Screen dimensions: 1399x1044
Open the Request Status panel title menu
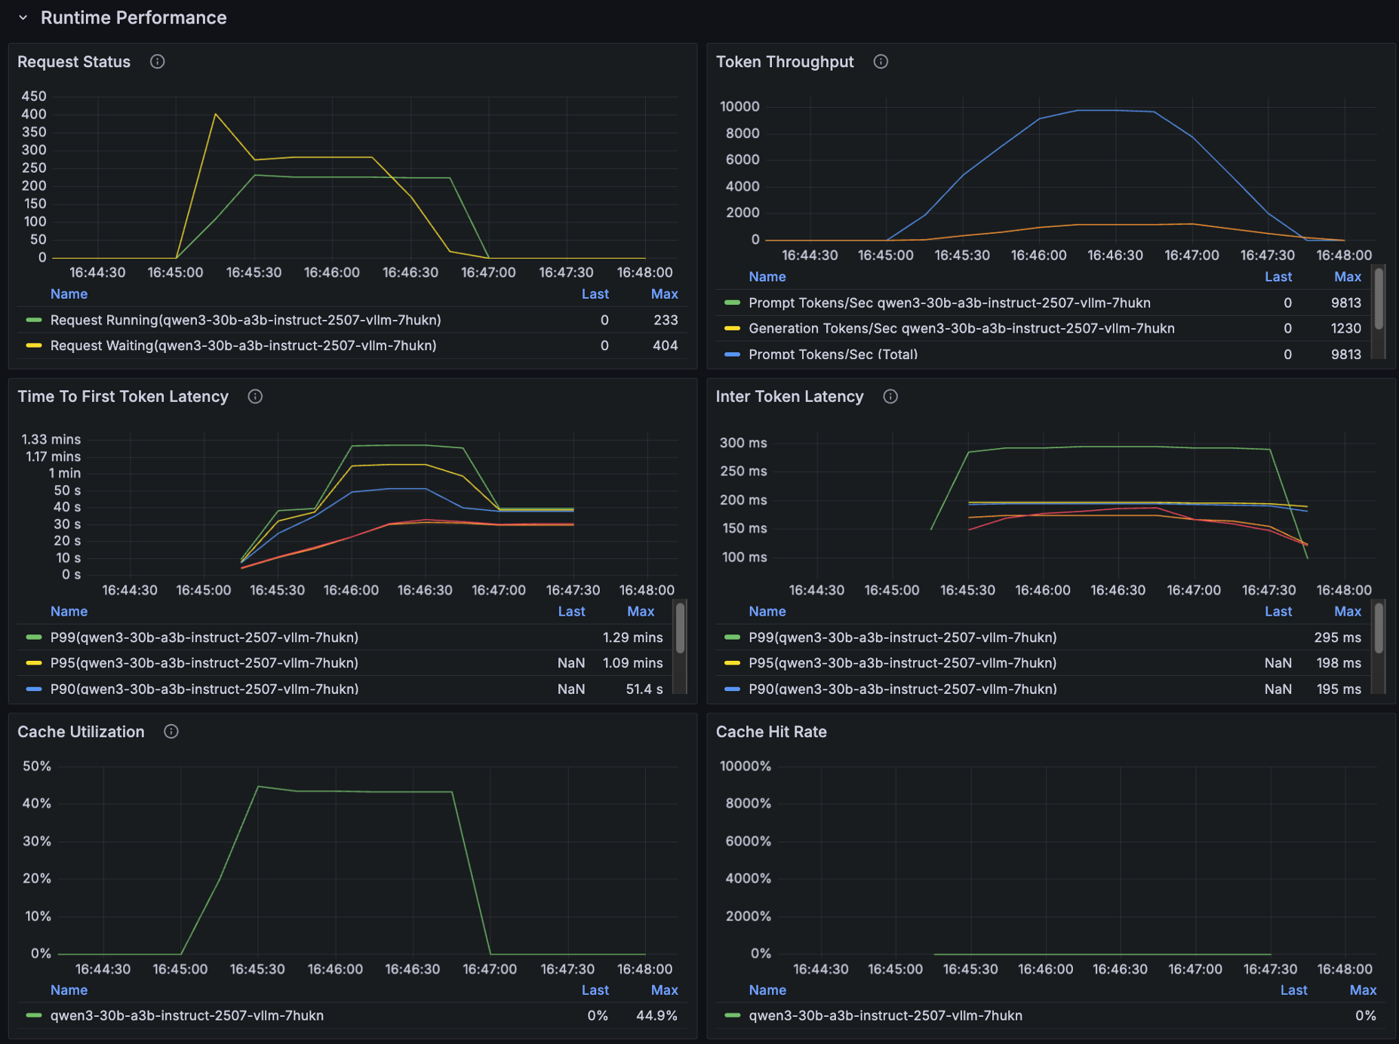pyautogui.click(x=74, y=62)
